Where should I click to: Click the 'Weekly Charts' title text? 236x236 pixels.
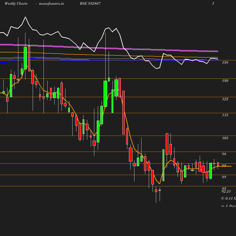coord(16,3)
